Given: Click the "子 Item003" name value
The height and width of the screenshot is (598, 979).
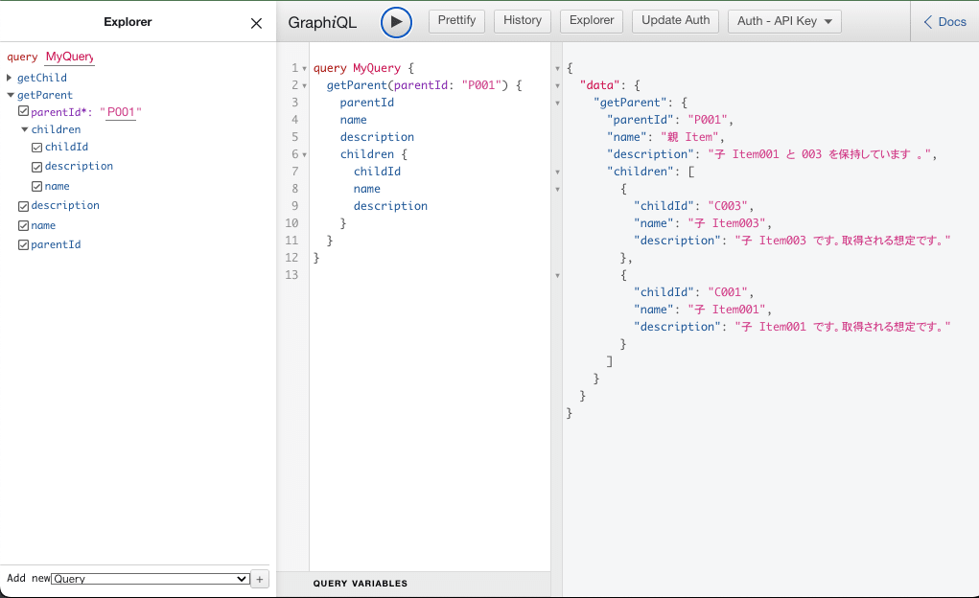Looking at the screenshot, I should pyautogui.click(x=727, y=223).
